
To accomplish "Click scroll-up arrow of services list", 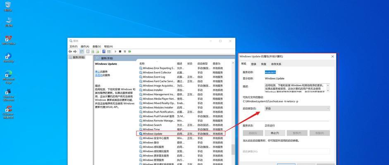I will 233,64.
